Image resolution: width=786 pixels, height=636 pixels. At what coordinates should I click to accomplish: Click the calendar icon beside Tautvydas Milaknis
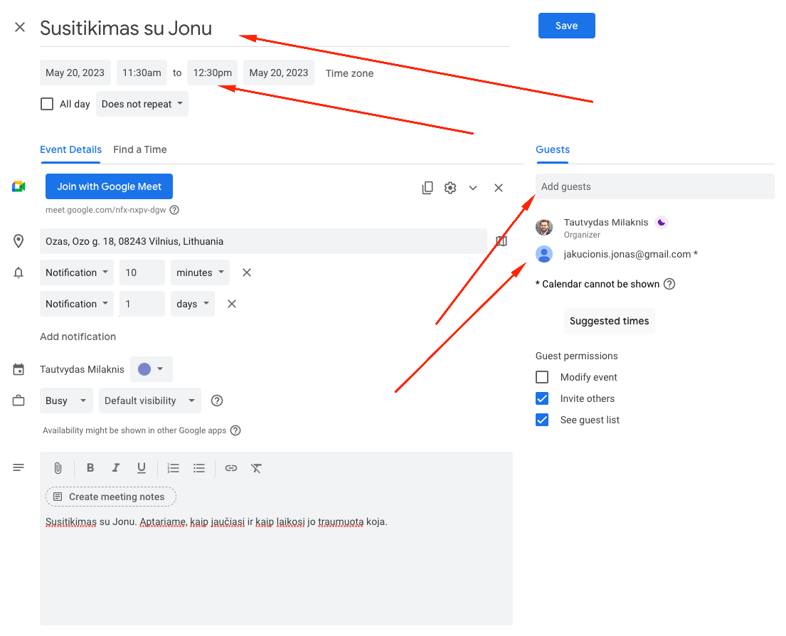point(18,369)
